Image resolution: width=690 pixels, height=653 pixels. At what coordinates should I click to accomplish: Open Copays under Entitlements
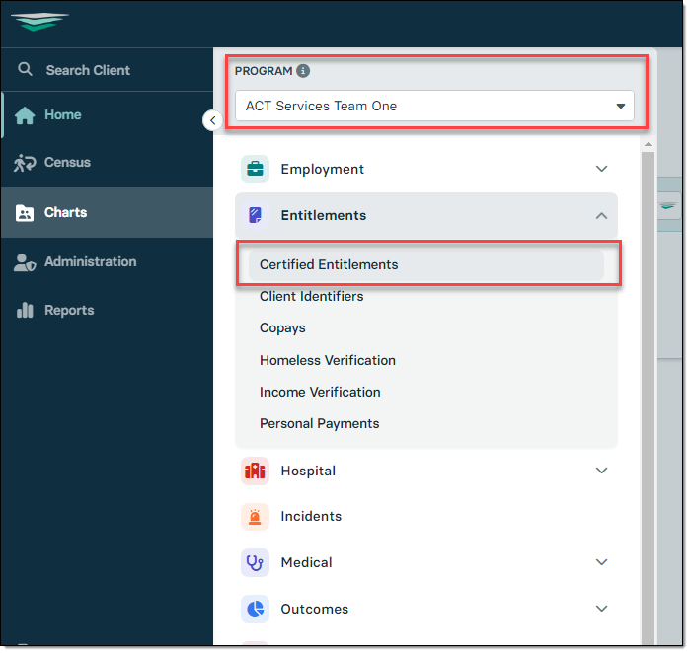pyautogui.click(x=282, y=328)
